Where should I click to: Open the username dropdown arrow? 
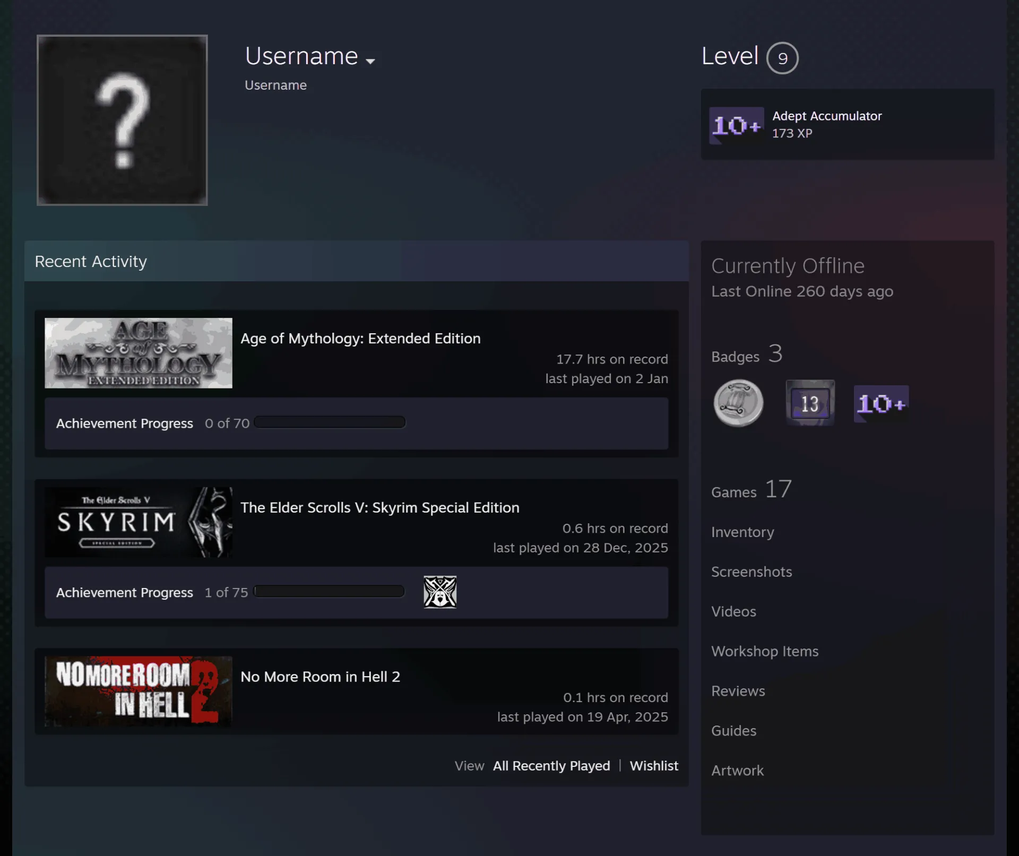click(x=370, y=61)
